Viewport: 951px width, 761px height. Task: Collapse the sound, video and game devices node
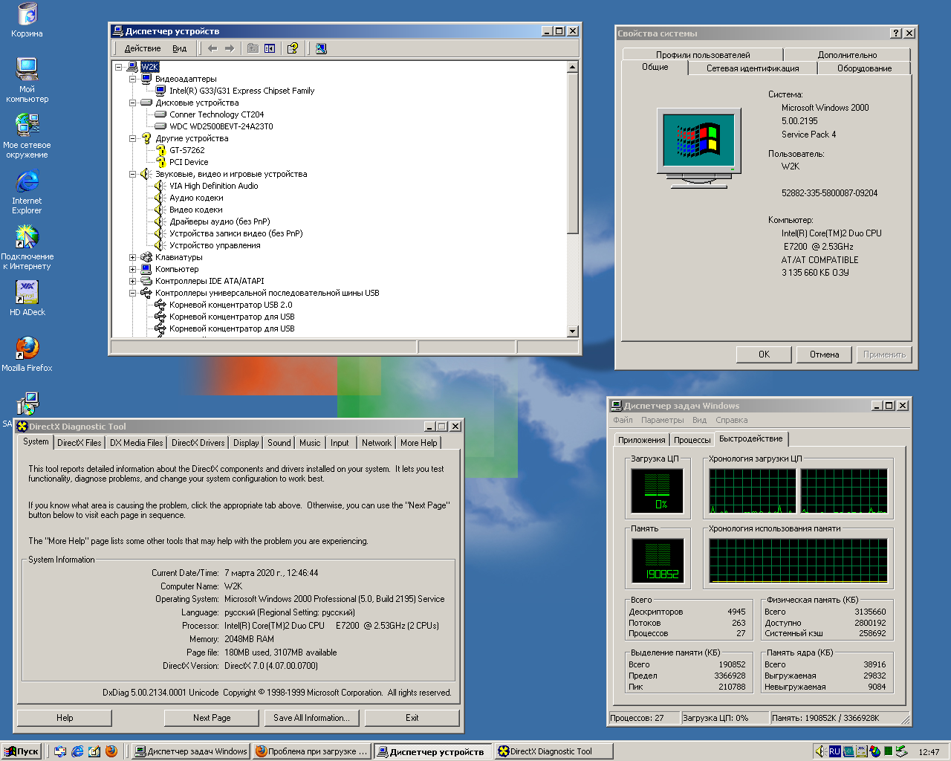tap(133, 174)
